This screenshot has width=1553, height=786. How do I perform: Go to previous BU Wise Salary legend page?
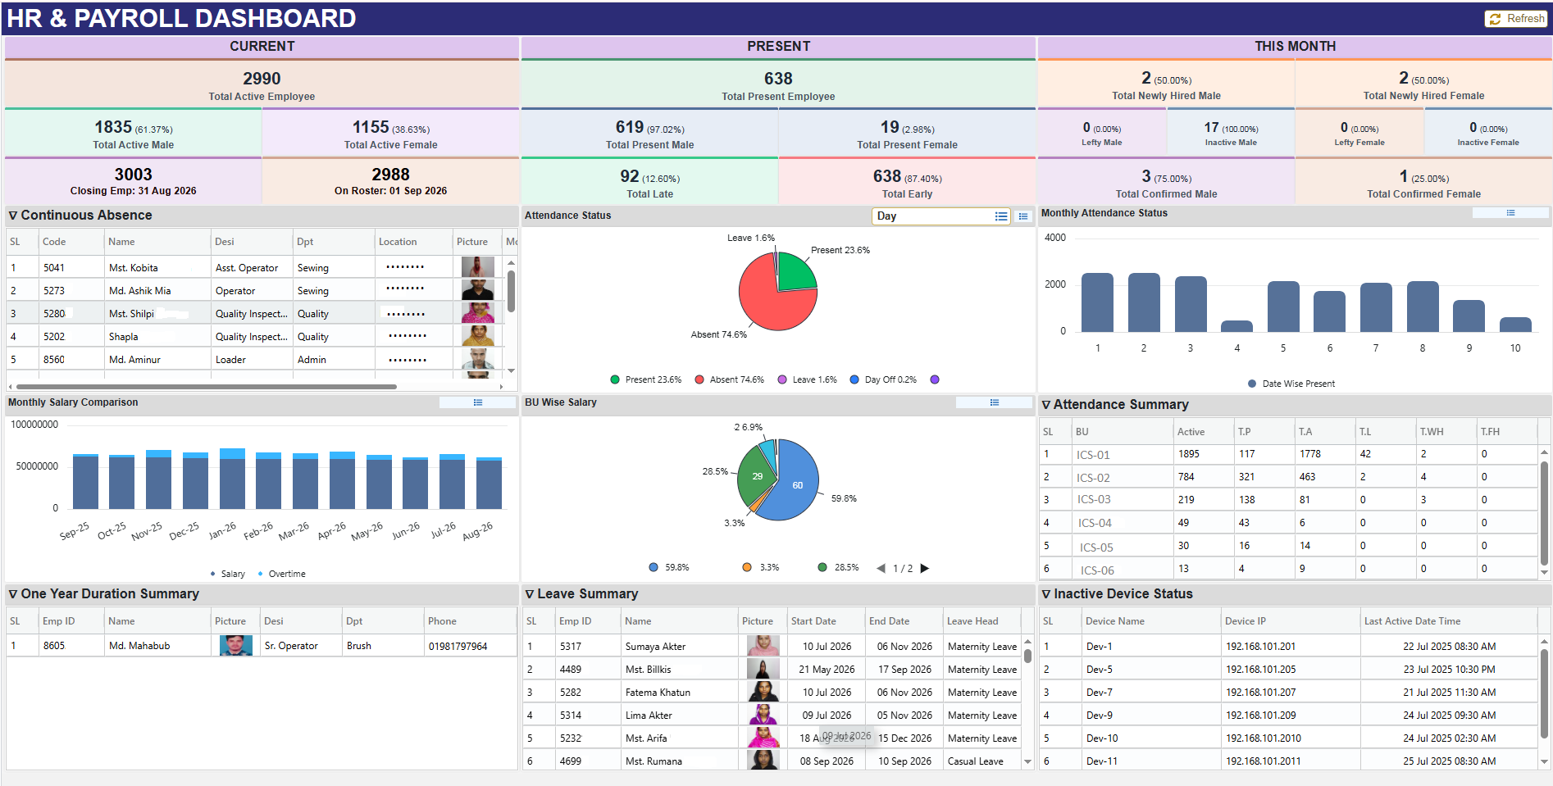[881, 568]
